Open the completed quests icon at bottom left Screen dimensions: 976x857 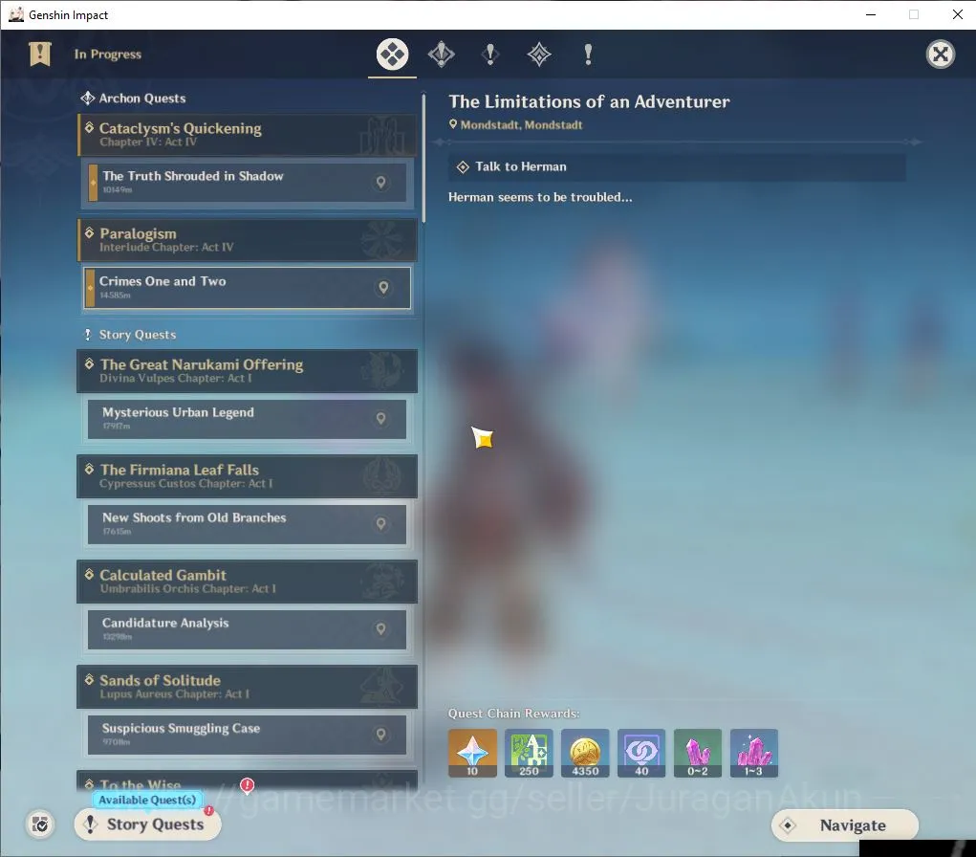click(x=40, y=824)
